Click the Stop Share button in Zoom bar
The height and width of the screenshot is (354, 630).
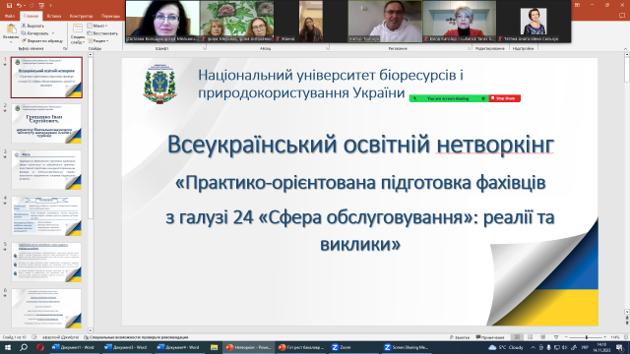coord(505,98)
